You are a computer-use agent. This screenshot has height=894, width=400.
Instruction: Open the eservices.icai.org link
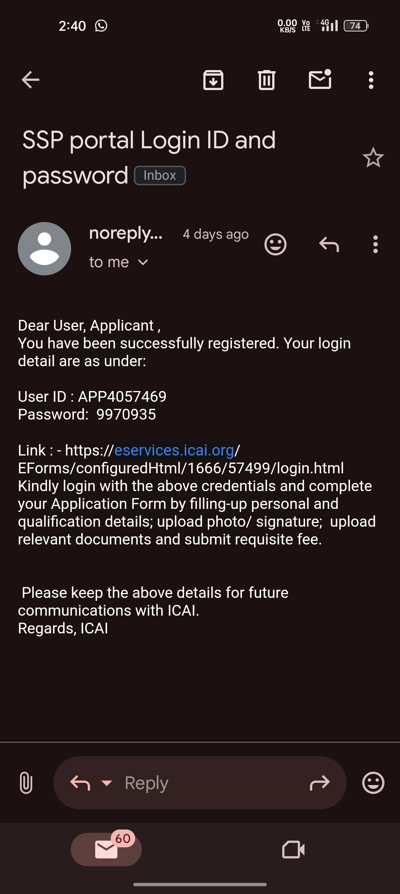tap(174, 450)
